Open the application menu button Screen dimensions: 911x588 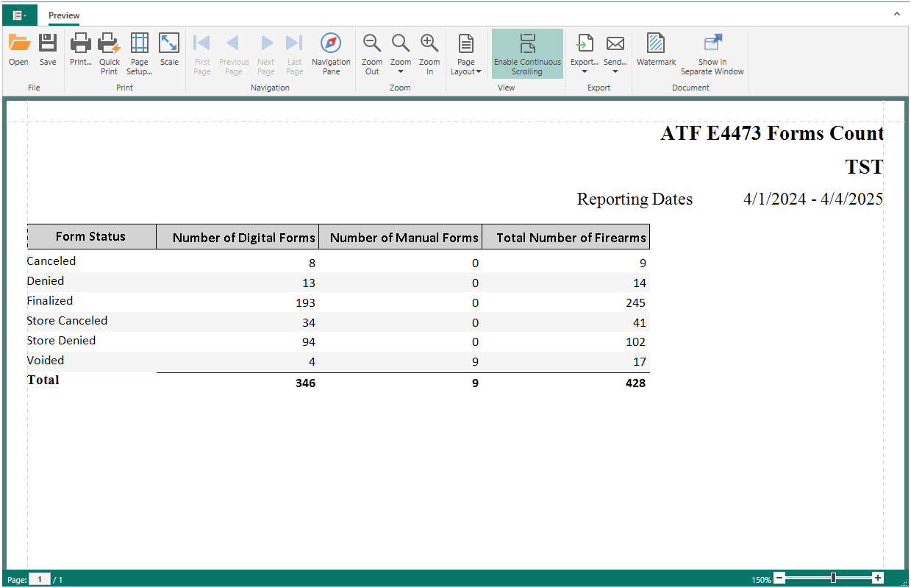pos(20,15)
